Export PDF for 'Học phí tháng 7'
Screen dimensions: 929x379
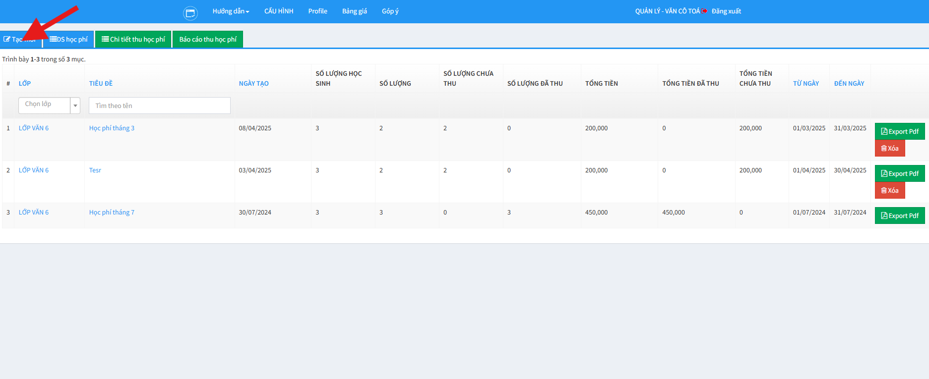(899, 216)
